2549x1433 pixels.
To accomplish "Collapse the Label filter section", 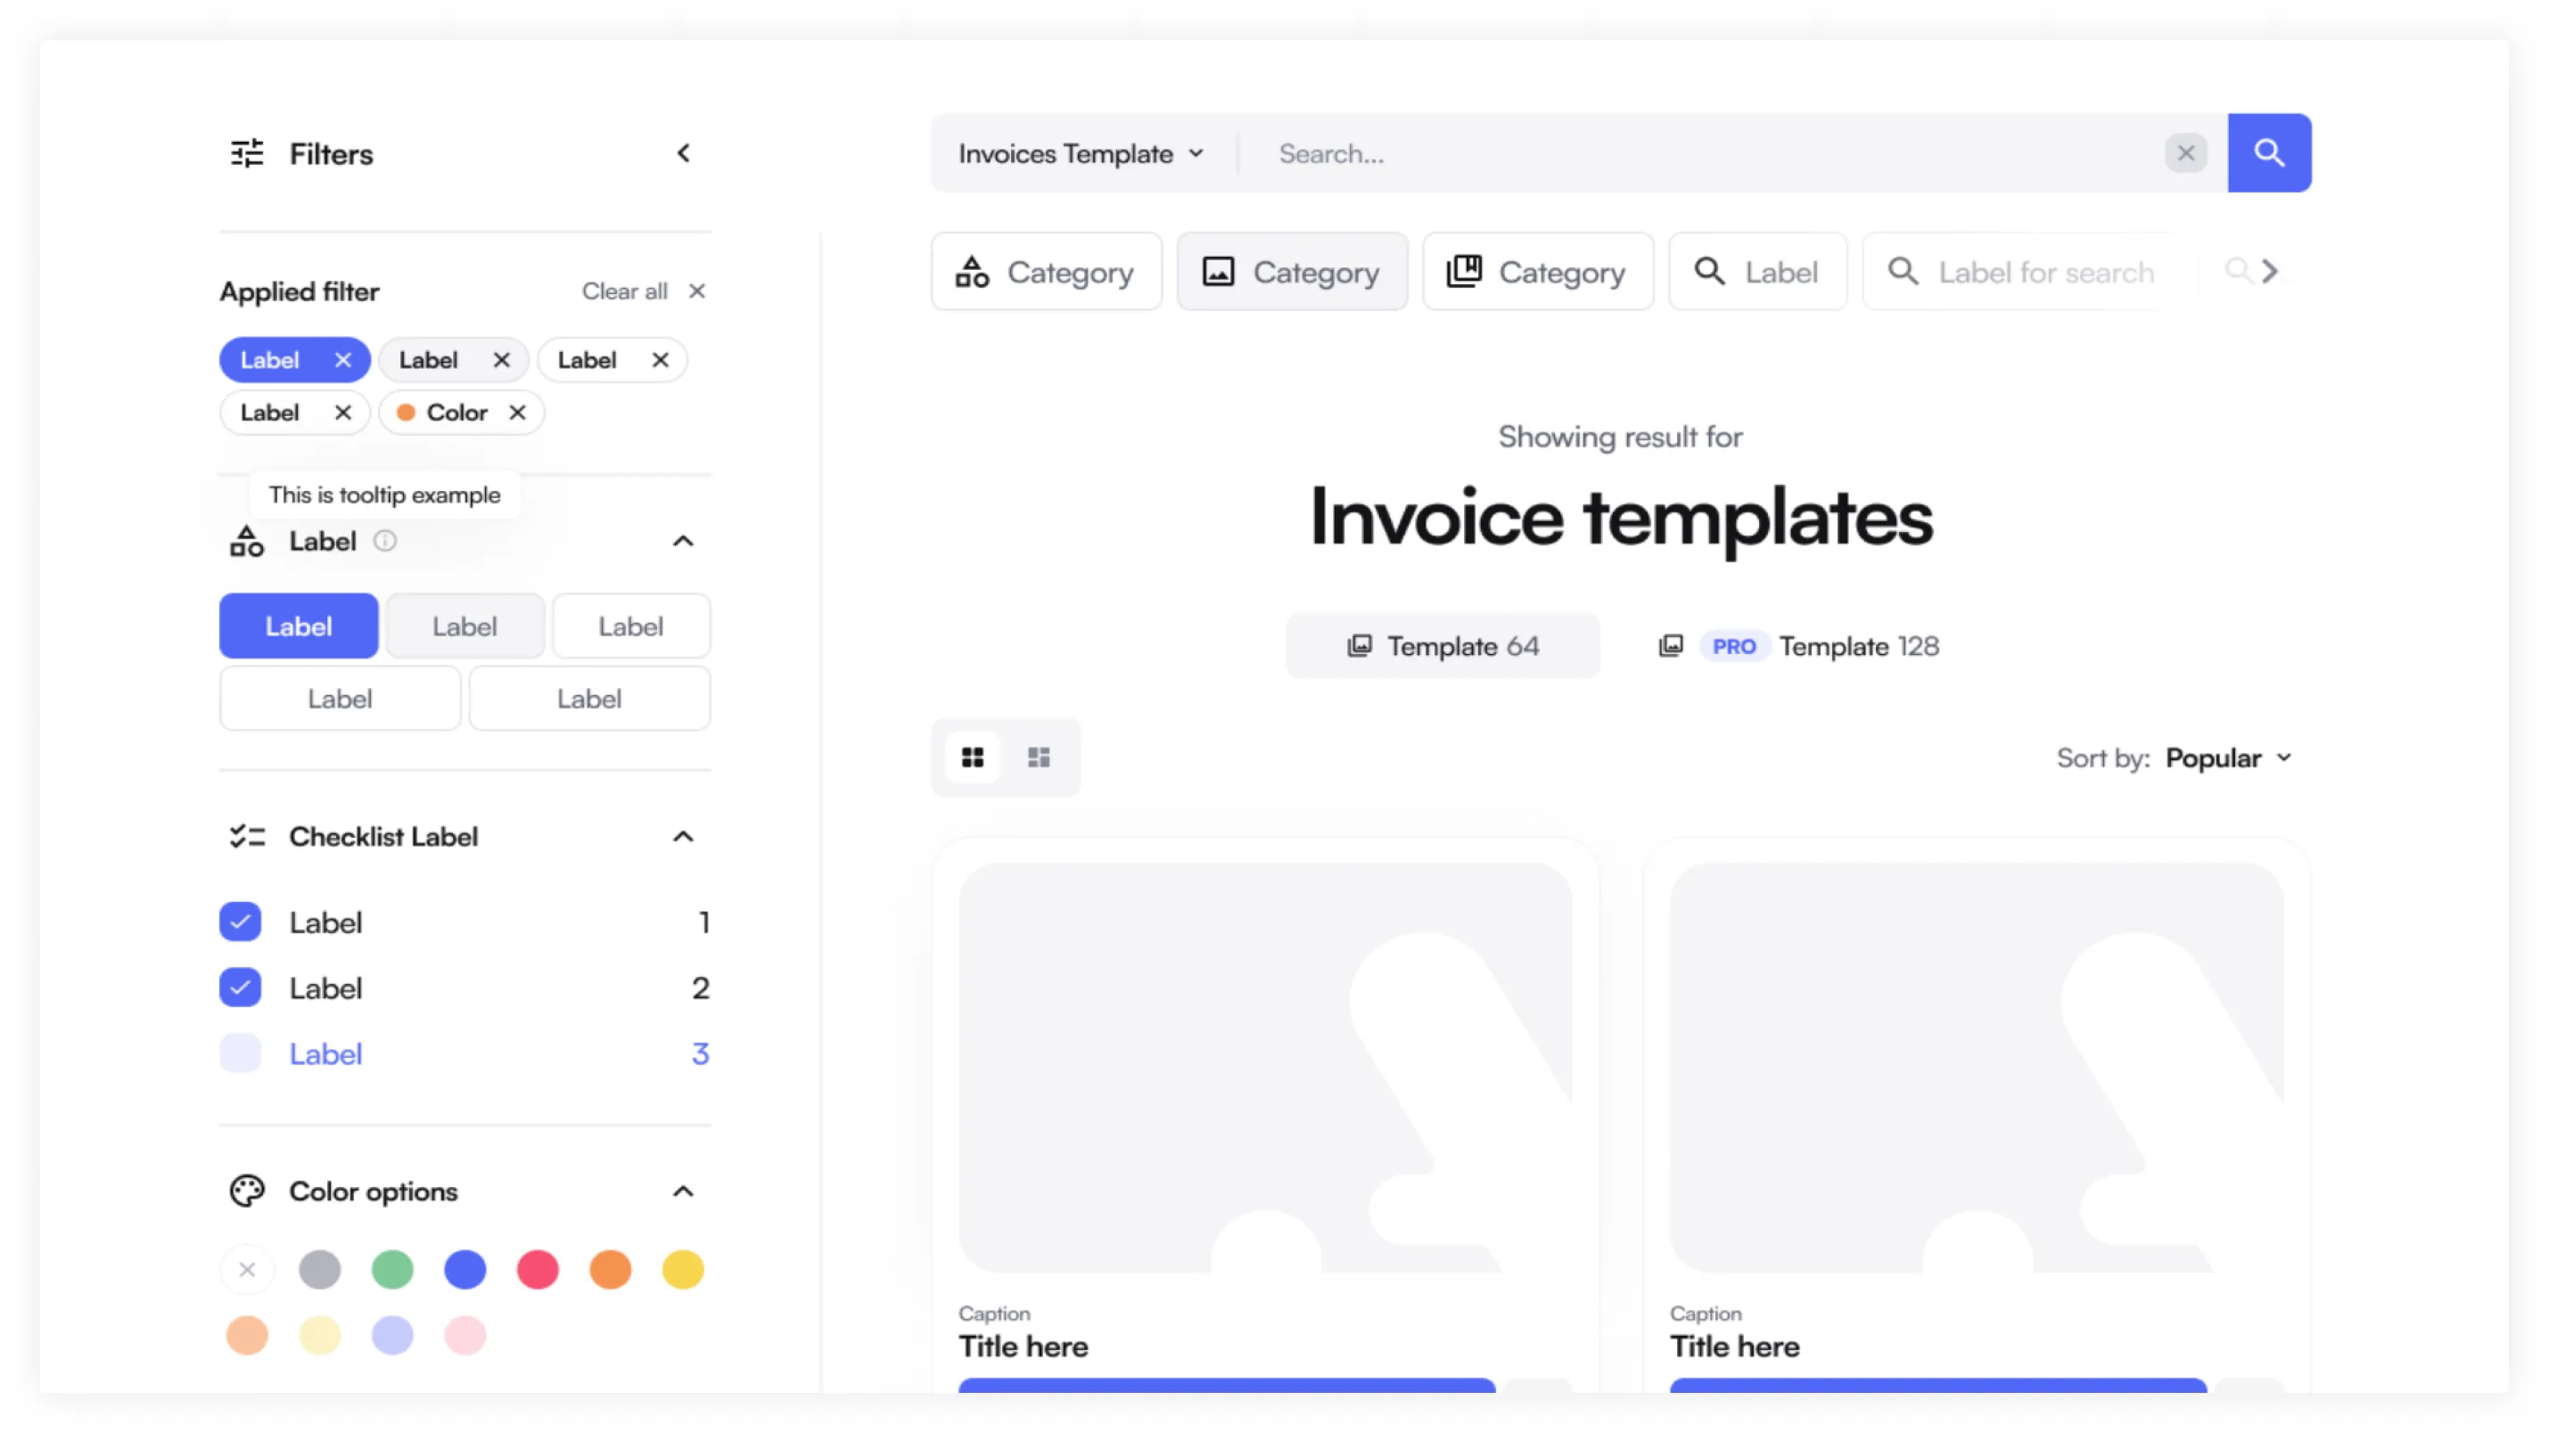I will click(683, 541).
